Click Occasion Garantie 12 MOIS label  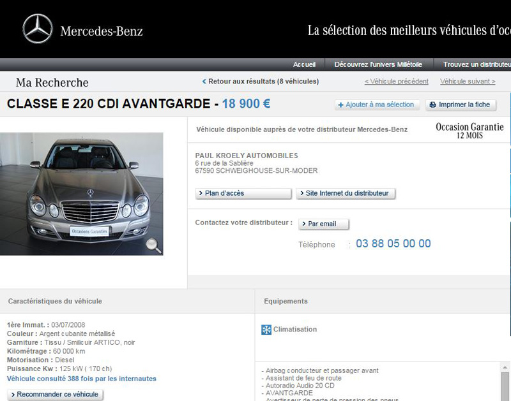(x=469, y=131)
